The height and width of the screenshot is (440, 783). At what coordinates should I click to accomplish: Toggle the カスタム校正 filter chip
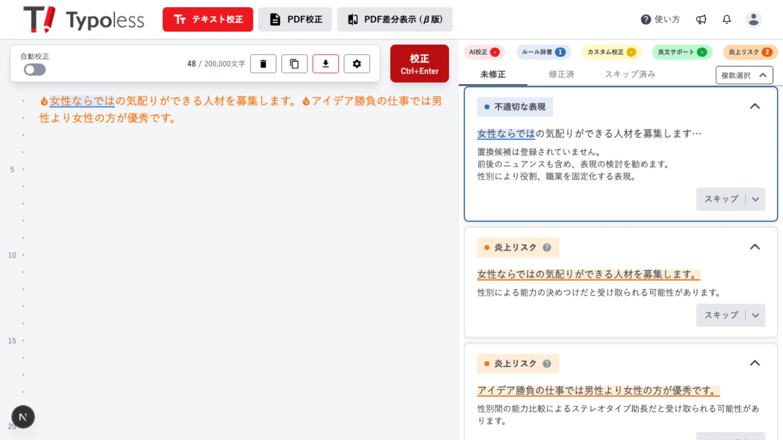611,52
